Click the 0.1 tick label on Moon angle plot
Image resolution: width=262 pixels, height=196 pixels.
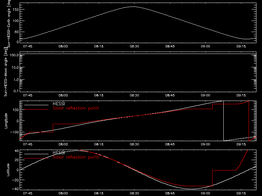pos(16,91)
